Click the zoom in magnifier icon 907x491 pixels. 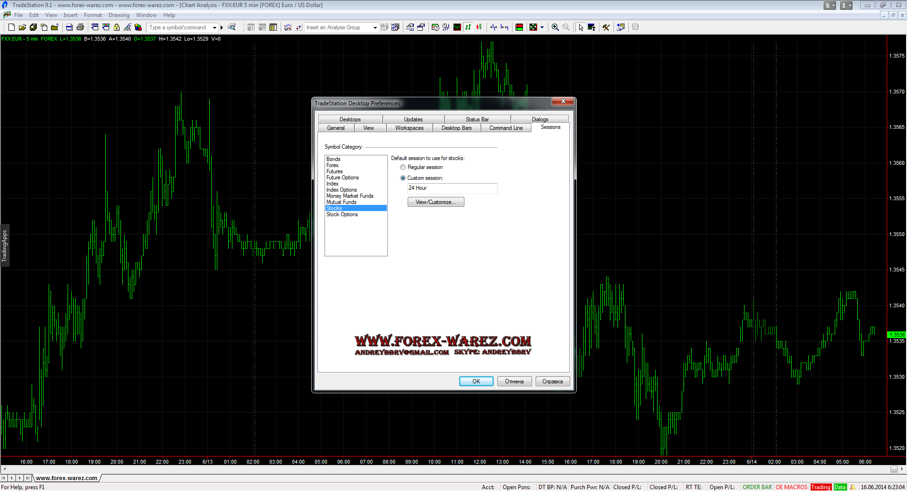click(x=555, y=27)
